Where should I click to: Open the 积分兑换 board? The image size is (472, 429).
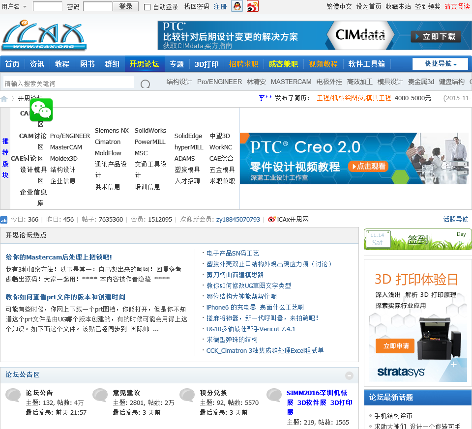click(x=213, y=393)
